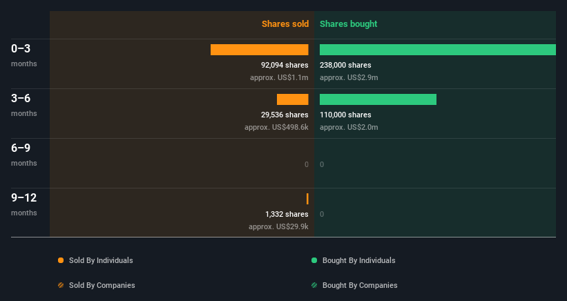Viewport: 567px width, 301px height.
Task: Click the thin orange bar for 9–12 months
Action: [307, 199]
